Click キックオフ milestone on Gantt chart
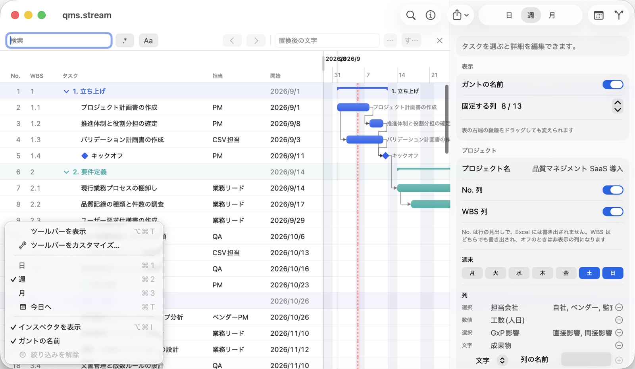This screenshot has height=369, width=635. coord(386,156)
